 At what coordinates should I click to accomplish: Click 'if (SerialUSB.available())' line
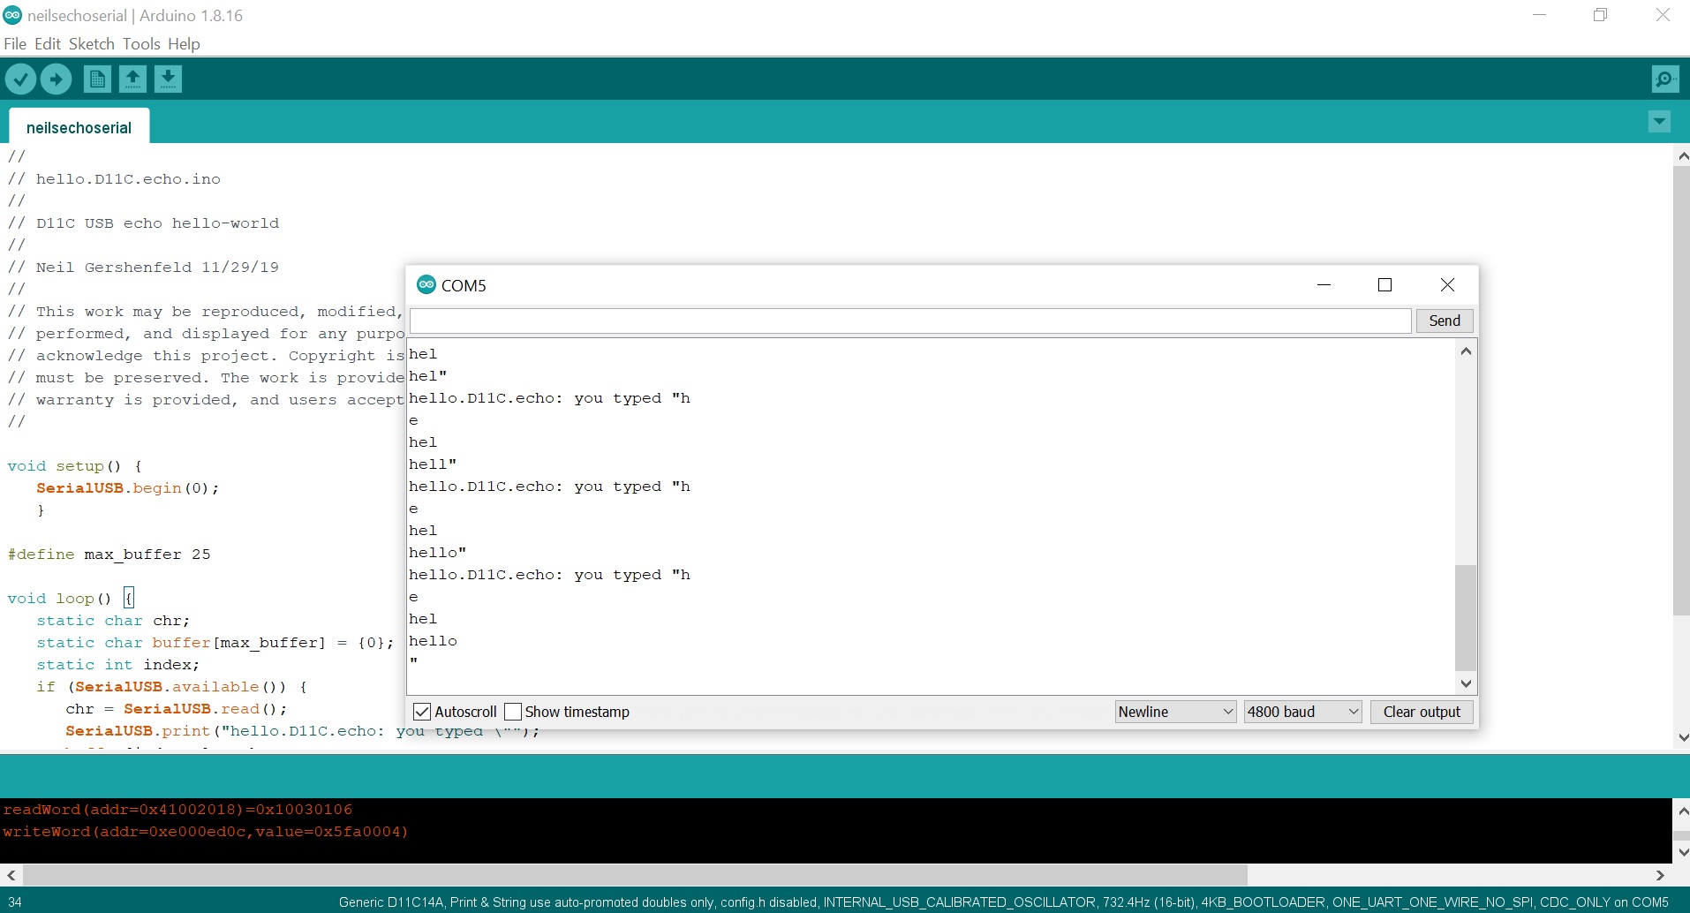[x=171, y=687]
